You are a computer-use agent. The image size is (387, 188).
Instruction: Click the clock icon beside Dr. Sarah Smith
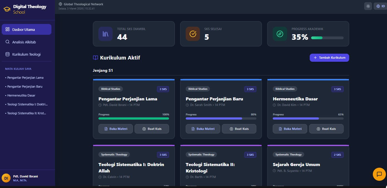[187, 105]
